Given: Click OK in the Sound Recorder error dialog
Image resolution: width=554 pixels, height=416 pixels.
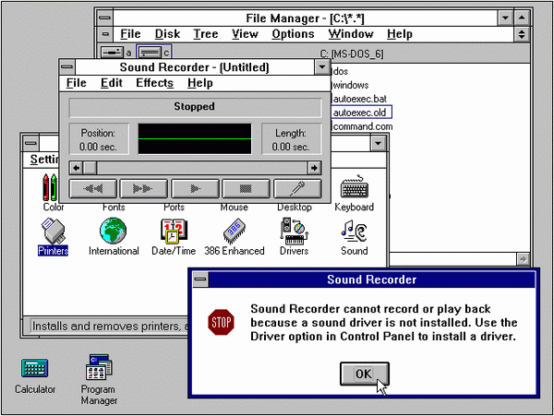Looking at the screenshot, I should (362, 374).
